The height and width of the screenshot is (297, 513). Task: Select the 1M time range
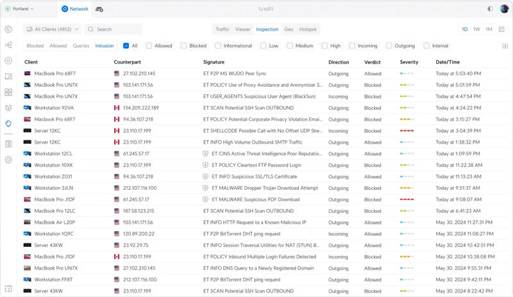tap(489, 29)
